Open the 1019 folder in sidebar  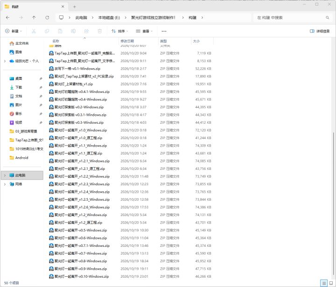point(26,149)
